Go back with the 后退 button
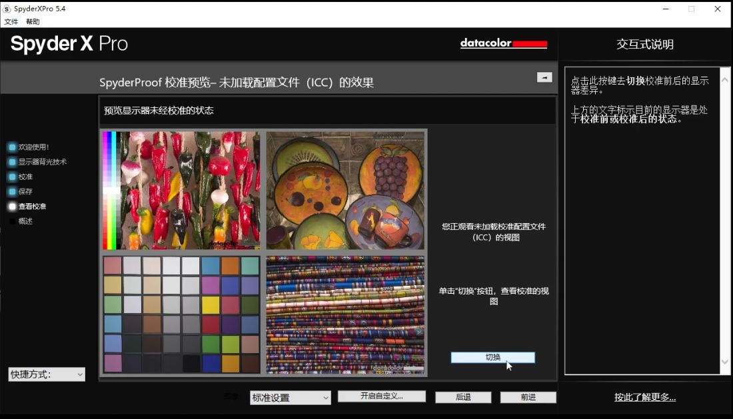 click(463, 397)
